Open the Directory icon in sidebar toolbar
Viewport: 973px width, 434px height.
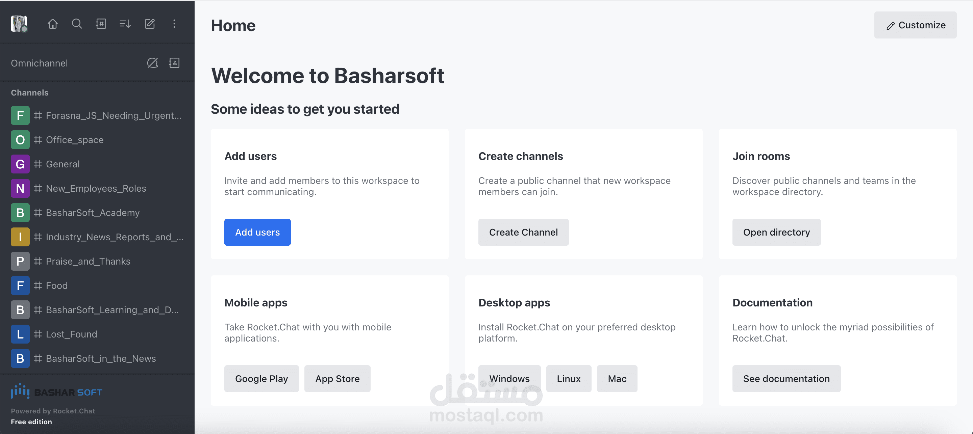[x=101, y=24]
